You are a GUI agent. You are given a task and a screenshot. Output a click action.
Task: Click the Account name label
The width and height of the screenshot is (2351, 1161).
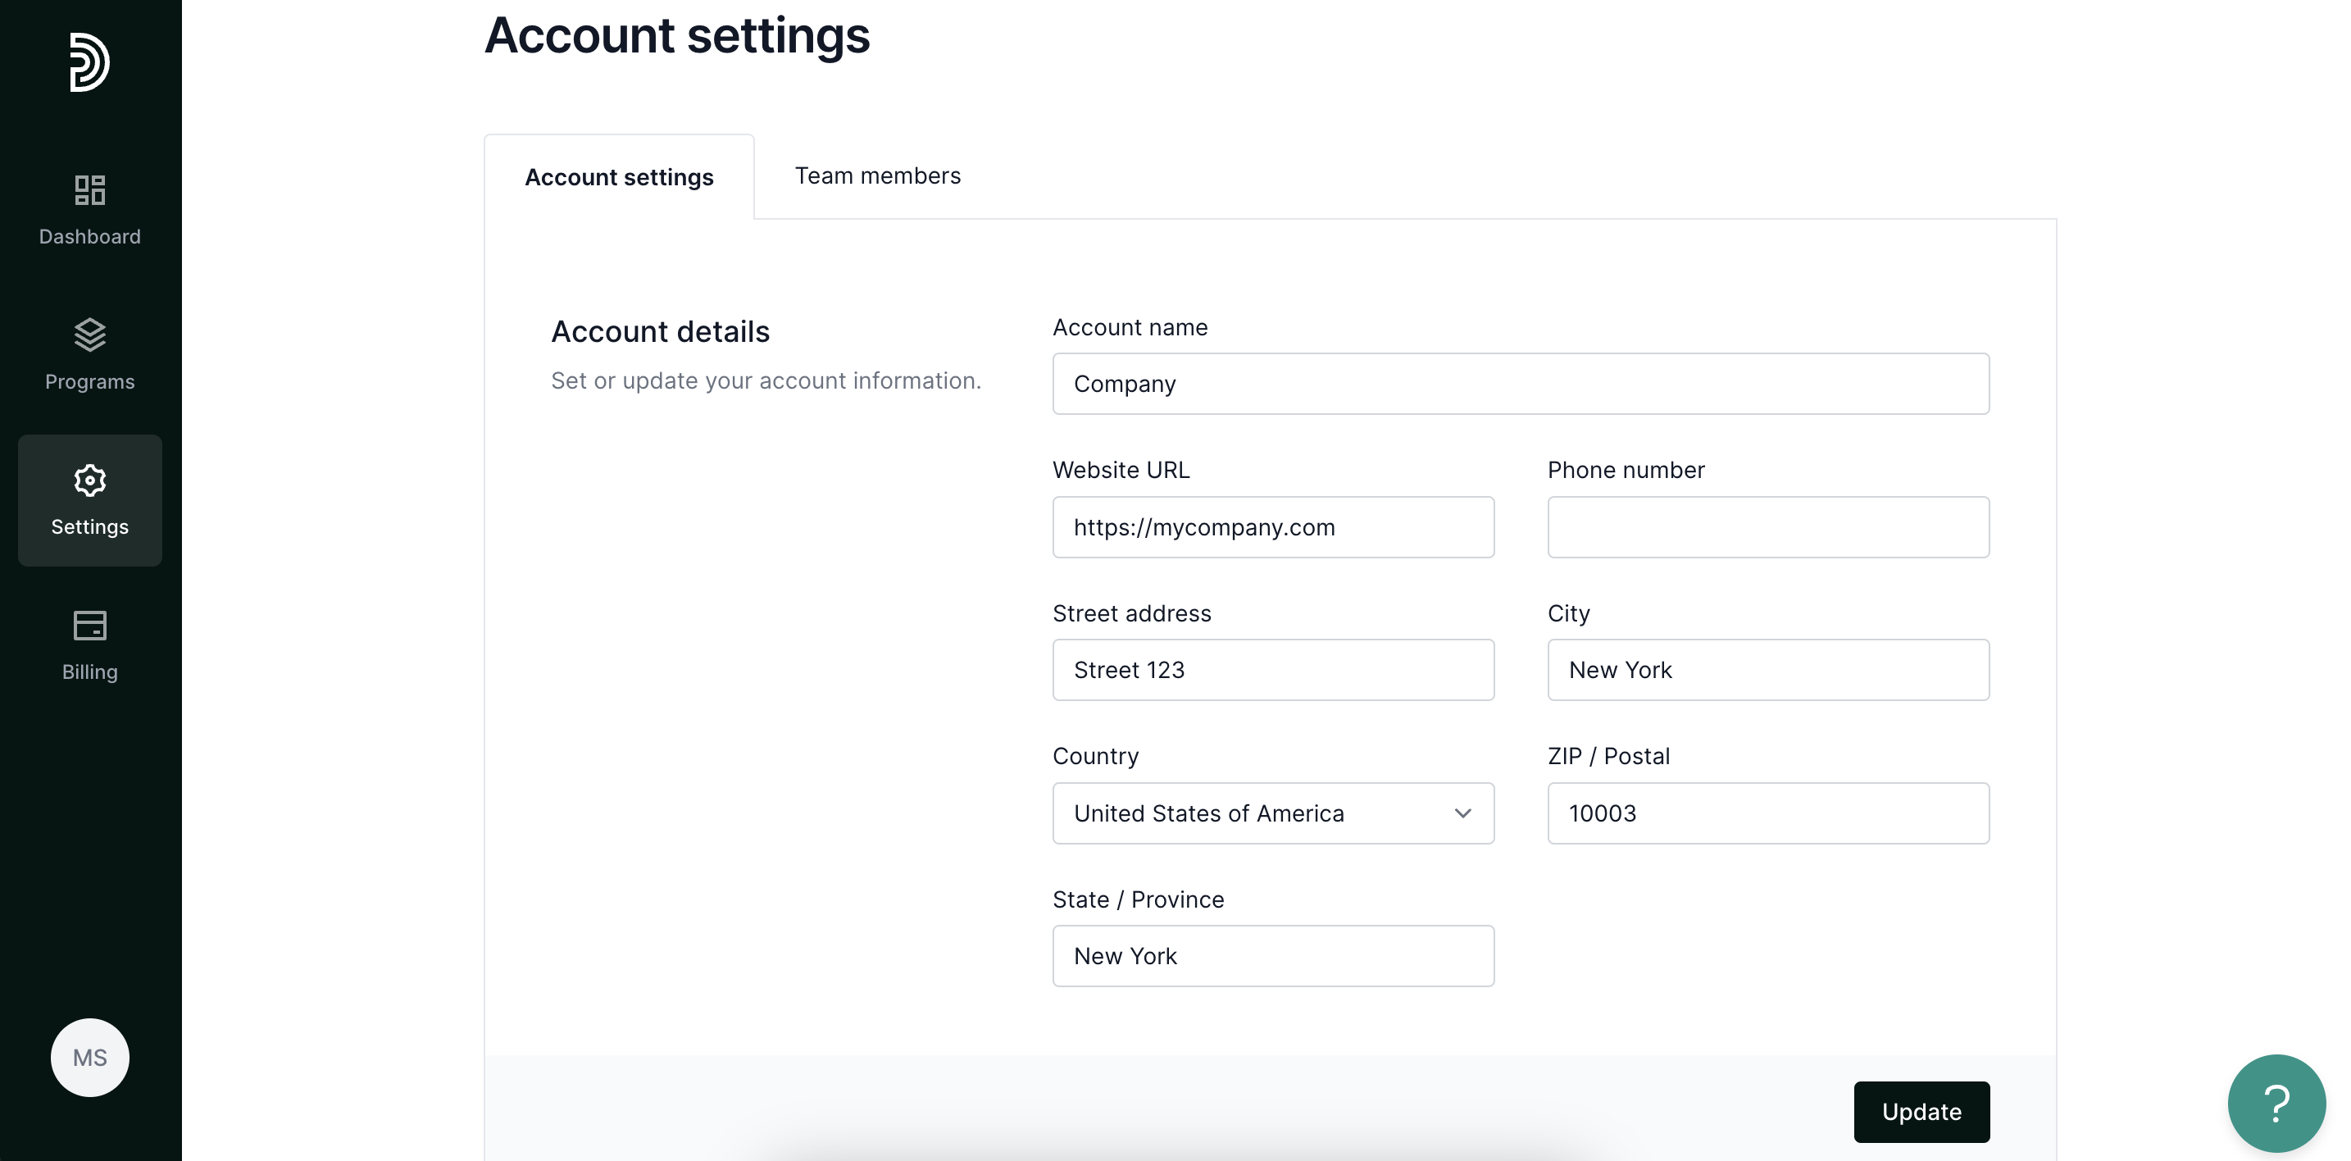1130,327
